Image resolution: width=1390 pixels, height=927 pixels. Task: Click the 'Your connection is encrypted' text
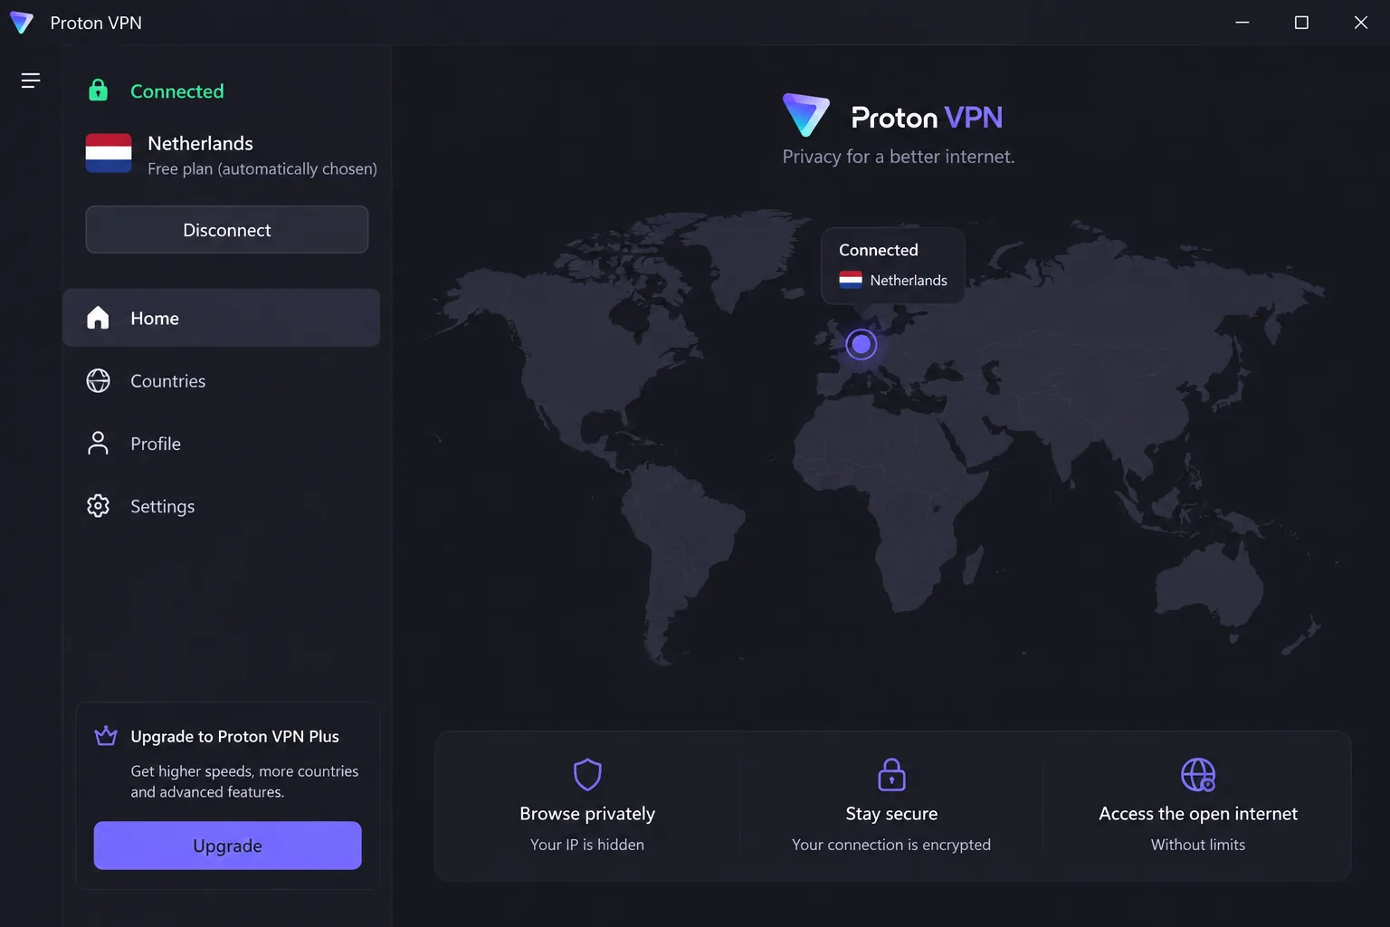891,845
